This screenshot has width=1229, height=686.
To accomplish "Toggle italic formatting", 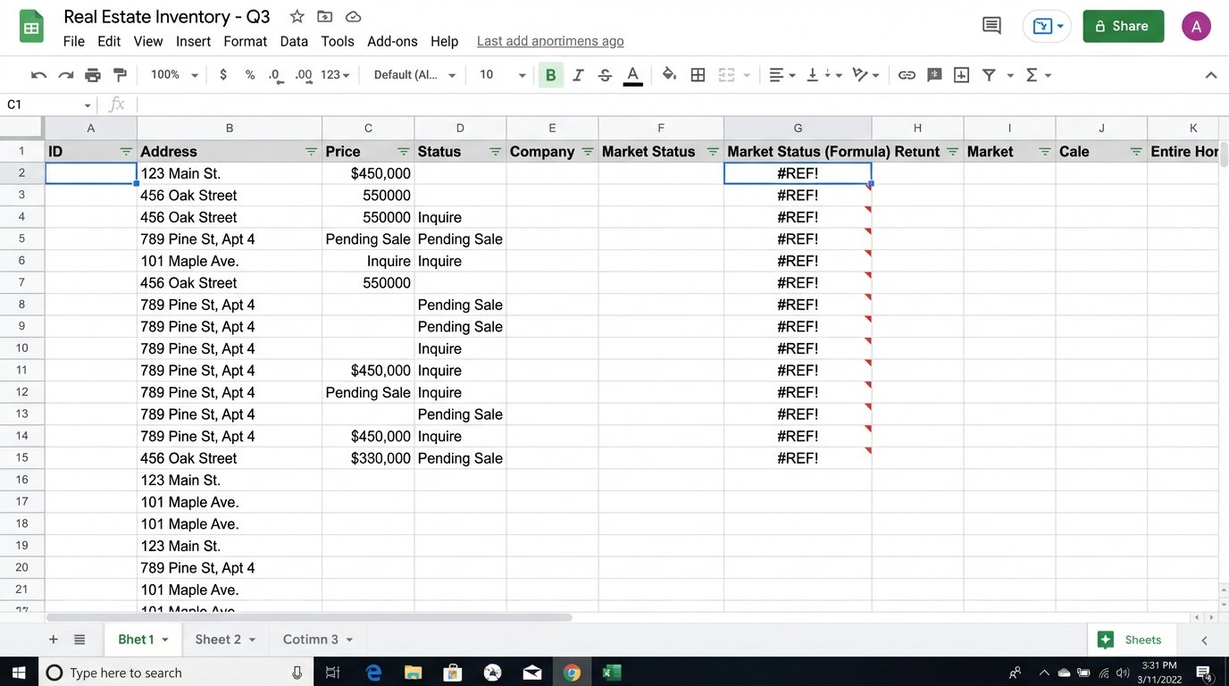I will (x=578, y=74).
